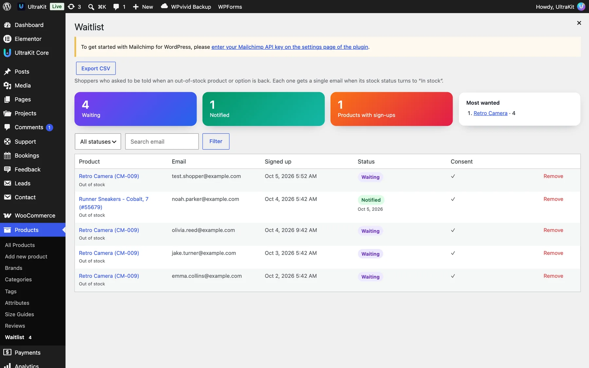Click the WooCommerce sidebar icon
Image resolution: width=589 pixels, height=368 pixels.
pos(7,216)
